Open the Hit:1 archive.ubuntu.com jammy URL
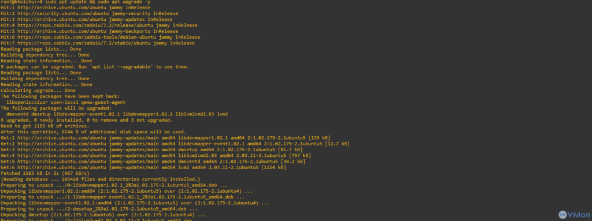This screenshot has width=592, height=221. [x=62, y=8]
